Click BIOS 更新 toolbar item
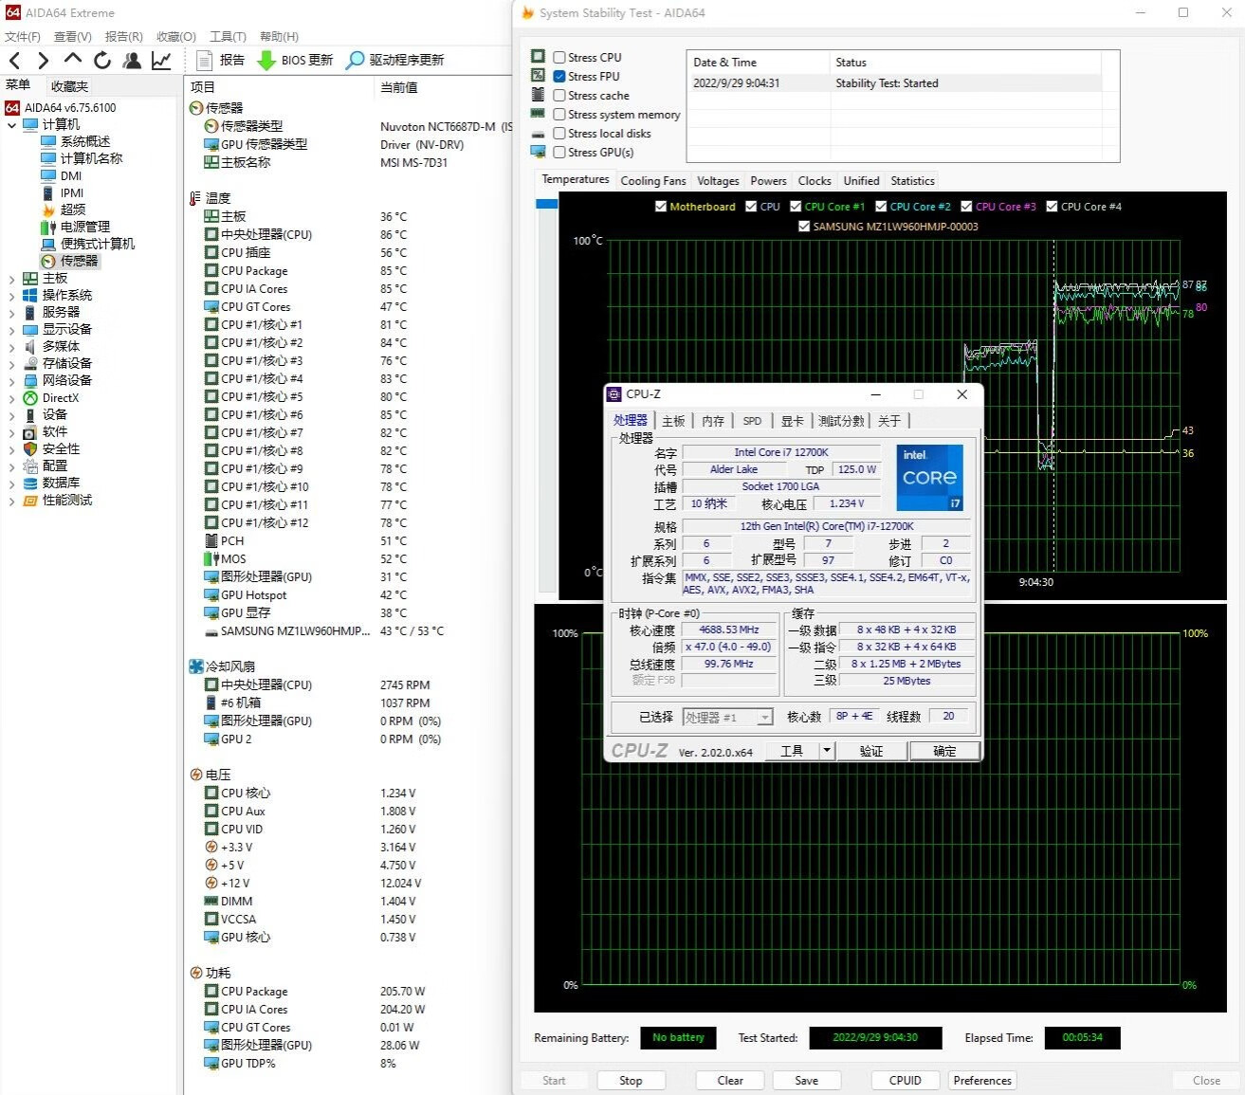 tap(295, 60)
